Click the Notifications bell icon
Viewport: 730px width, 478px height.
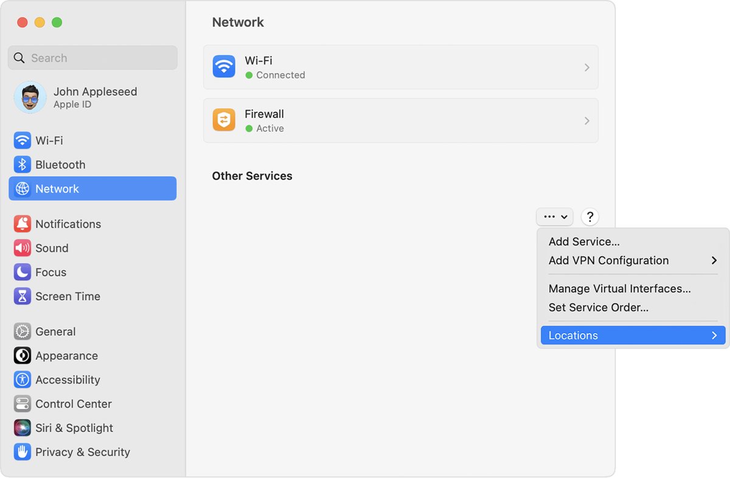23,224
